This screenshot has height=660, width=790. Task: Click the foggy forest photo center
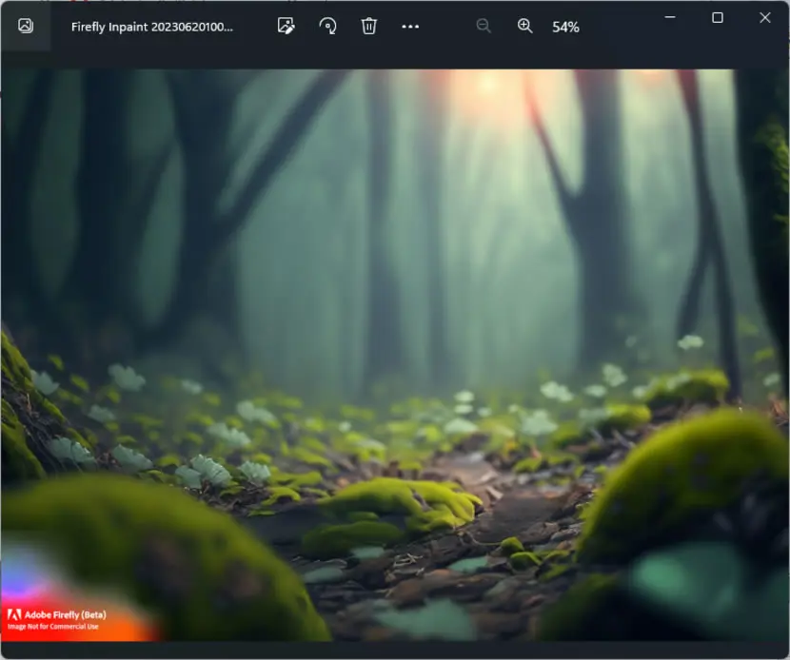pyautogui.click(x=395, y=355)
